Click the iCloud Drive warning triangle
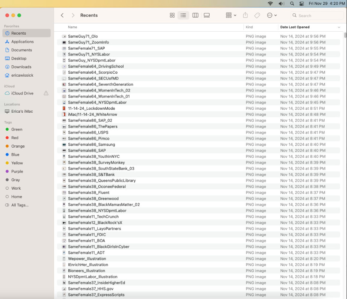 point(46,93)
